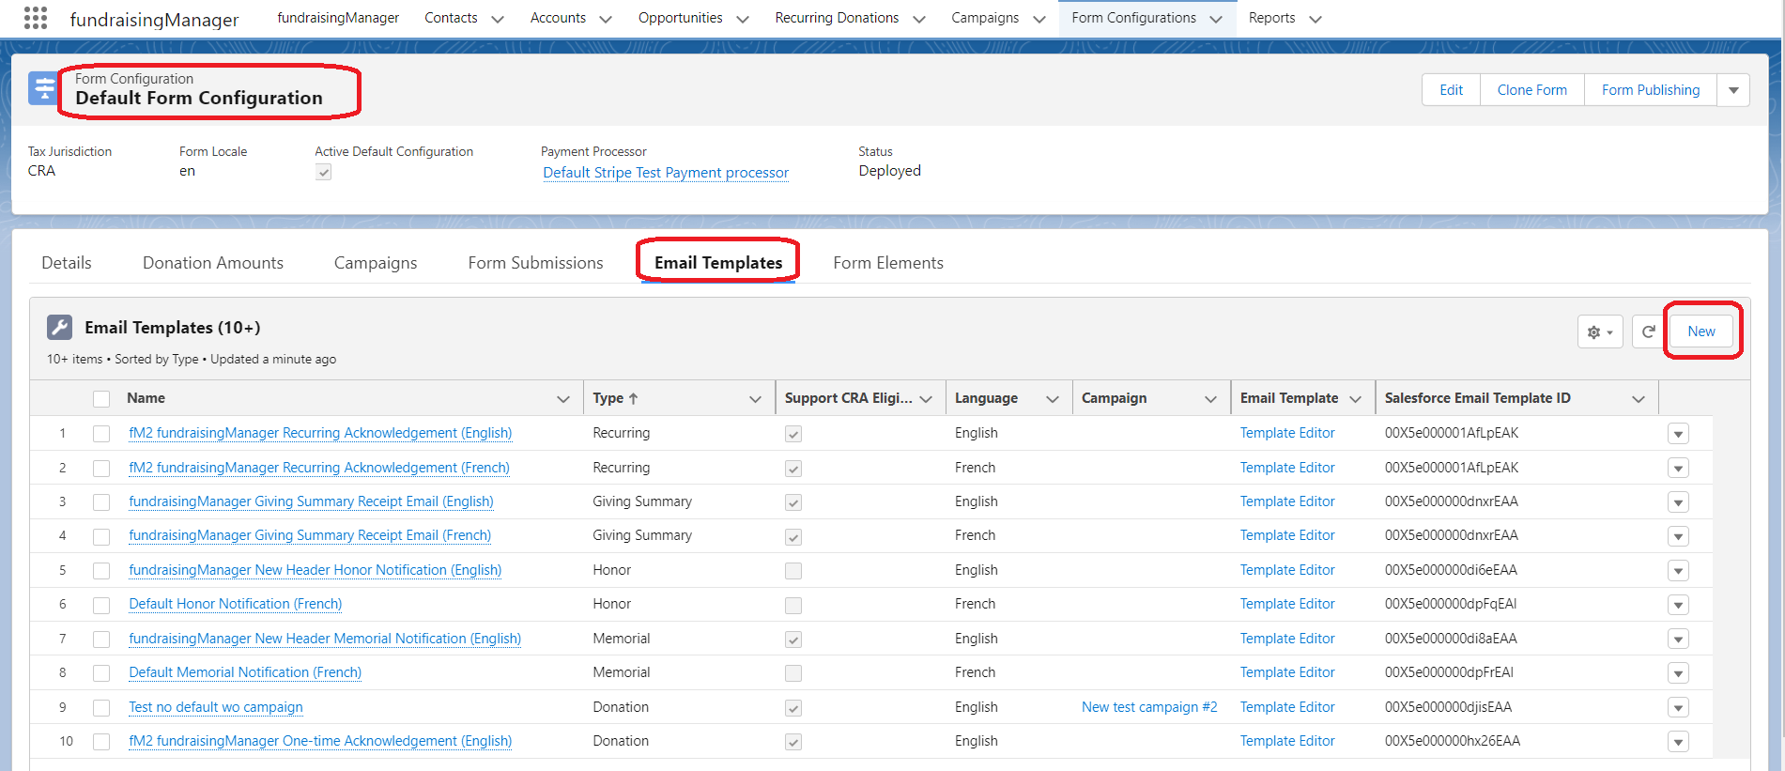Expand the Opportunities navigation dropdown
Viewport: 1785px width, 771px height.
pos(743,19)
